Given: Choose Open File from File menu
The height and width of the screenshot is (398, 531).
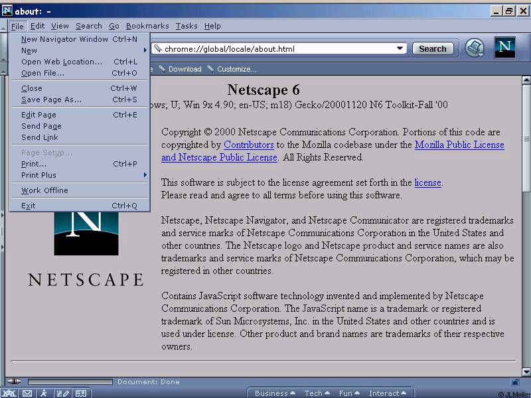Looking at the screenshot, I should tap(80, 73).
